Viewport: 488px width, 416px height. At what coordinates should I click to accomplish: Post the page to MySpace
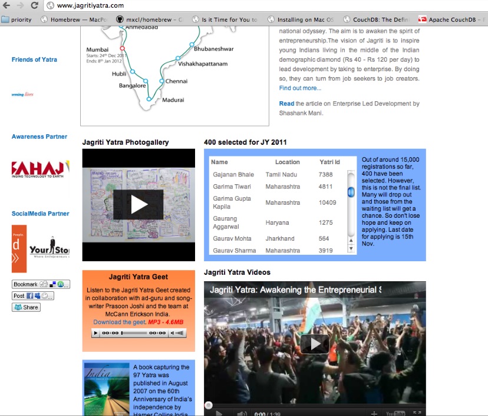point(37,296)
